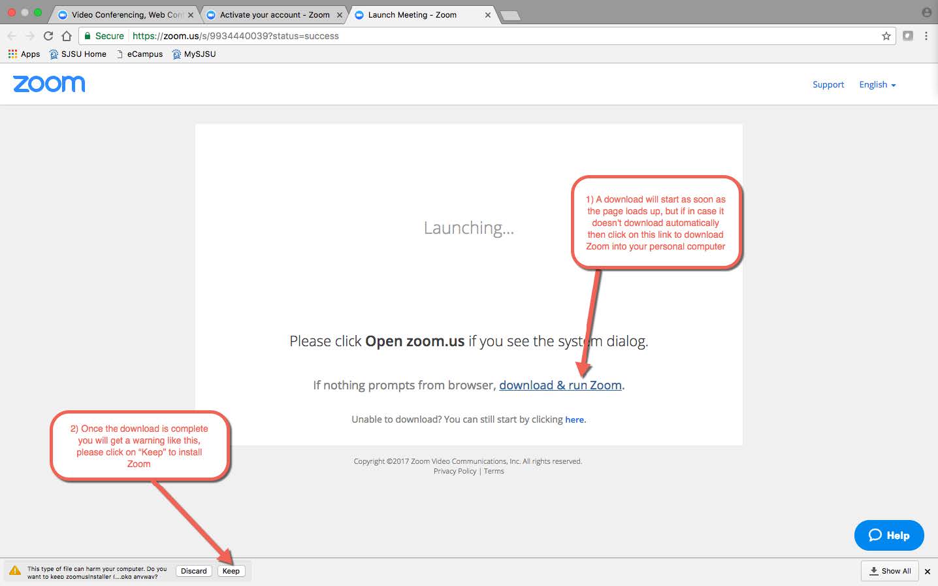Click the browser Home icon
Screen dimensions: 938x586
click(x=66, y=36)
